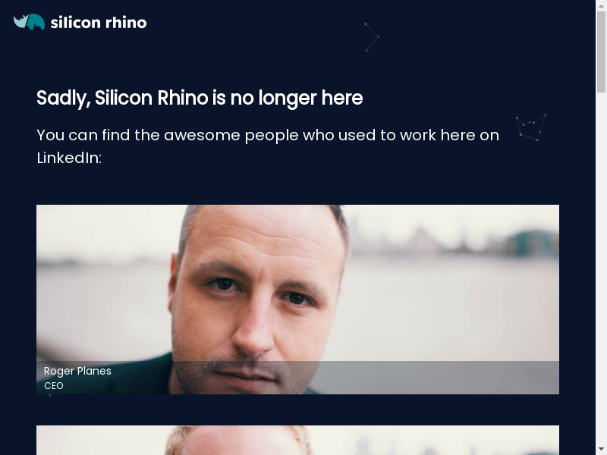Screen dimensions: 607x455
Task: Click the word "LinkedIn:" in intro text
Action: (x=69, y=158)
